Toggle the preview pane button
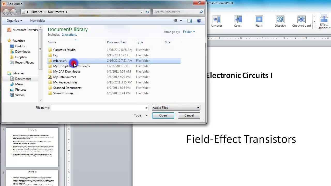Viewport: 331px width, 186px height. point(190,21)
